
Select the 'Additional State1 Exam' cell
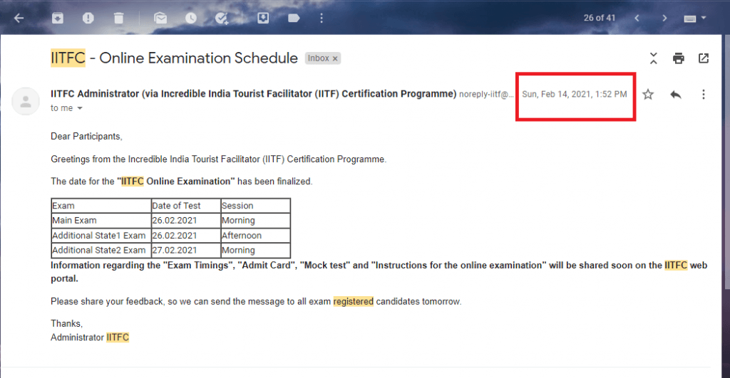pyautogui.click(x=101, y=235)
